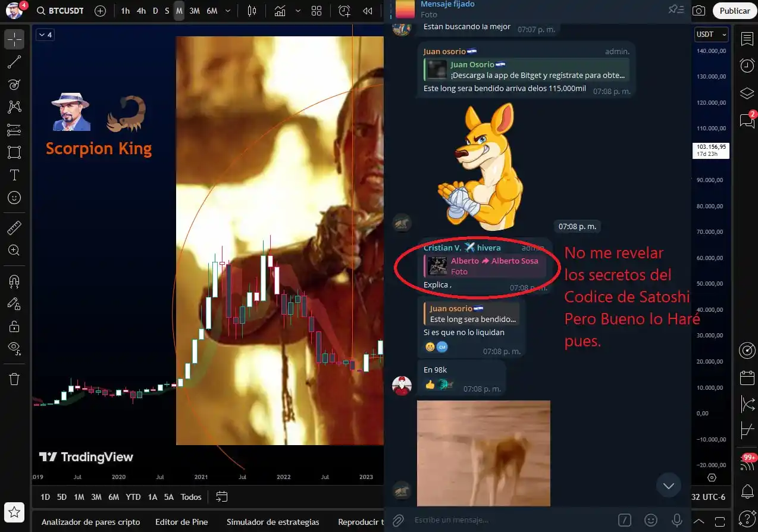
Task: Open the price scale settings gear
Action: pos(712,478)
